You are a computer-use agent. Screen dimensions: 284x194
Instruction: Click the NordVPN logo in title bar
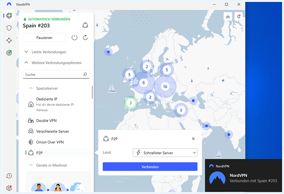tap(9, 4)
